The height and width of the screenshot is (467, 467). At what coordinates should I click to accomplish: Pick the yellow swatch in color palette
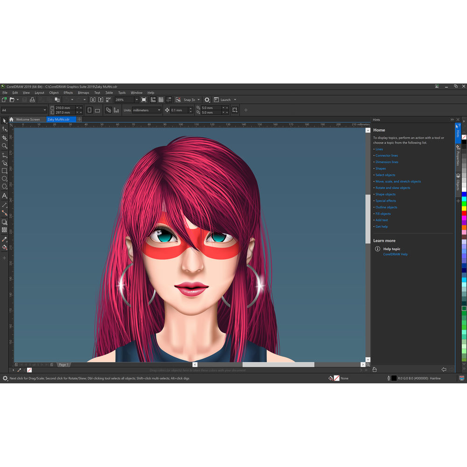464,208
